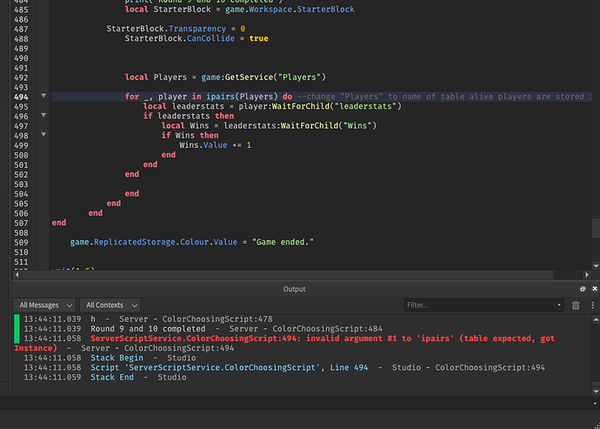Click the Output panel scroll up arrow
This screenshot has height=429, width=600.
(596, 318)
